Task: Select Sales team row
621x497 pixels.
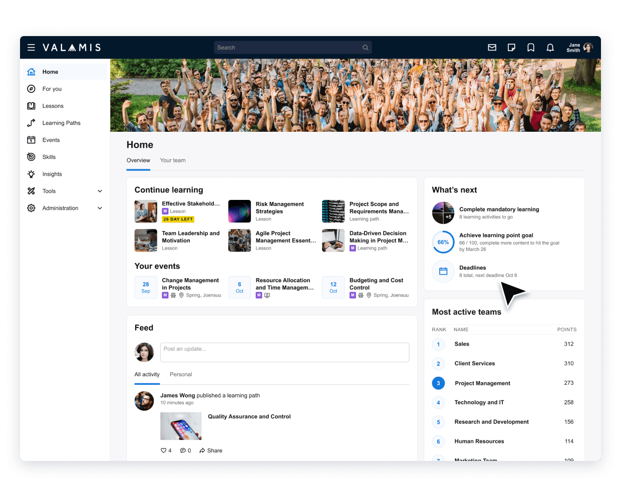Action: tap(504, 344)
